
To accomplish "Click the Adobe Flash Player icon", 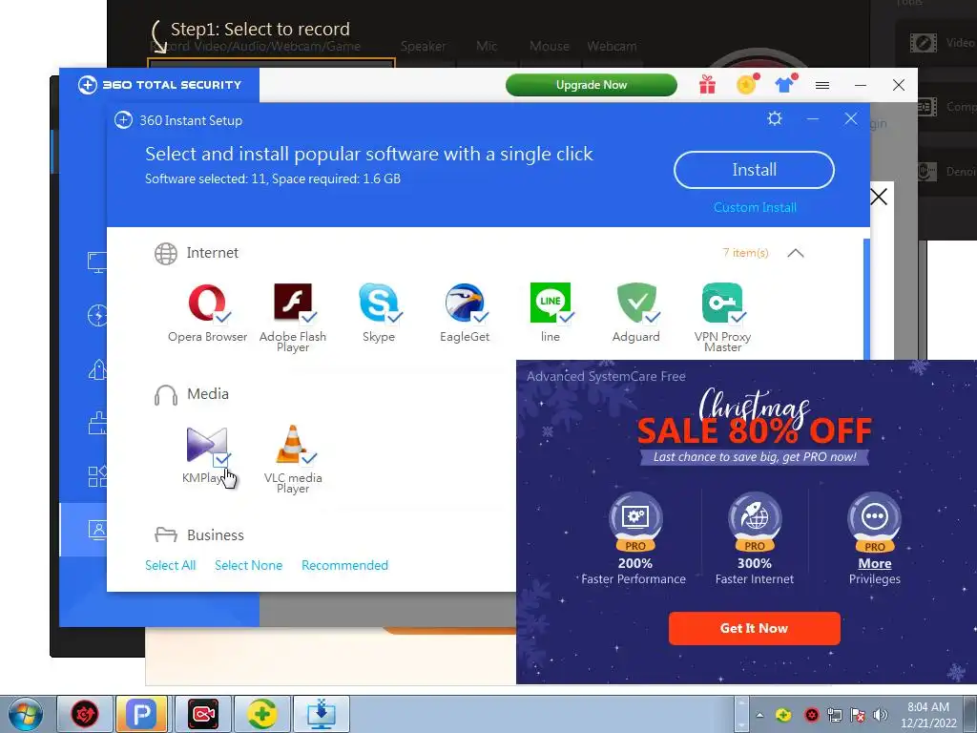I will point(293,303).
